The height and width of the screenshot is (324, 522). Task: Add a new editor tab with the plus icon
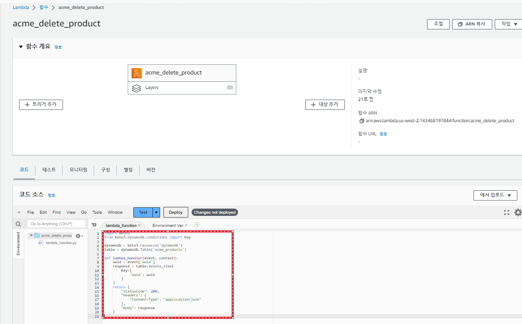(x=197, y=225)
